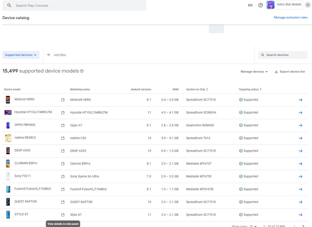
Task: Click the Search Play Console field
Action: pyautogui.click(x=74, y=5)
